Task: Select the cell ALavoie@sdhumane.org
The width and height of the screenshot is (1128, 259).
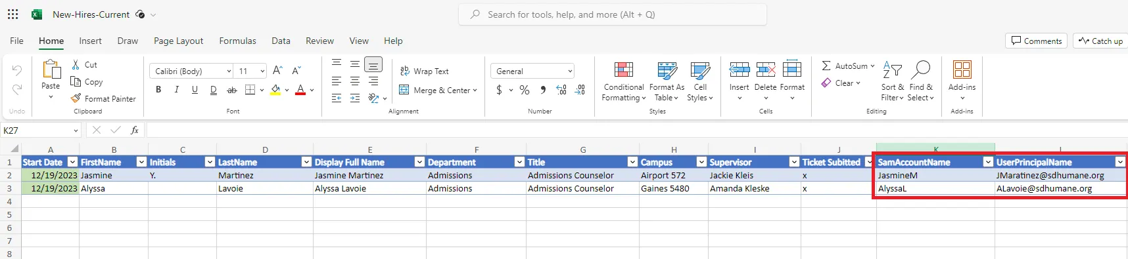Action: 1060,188
